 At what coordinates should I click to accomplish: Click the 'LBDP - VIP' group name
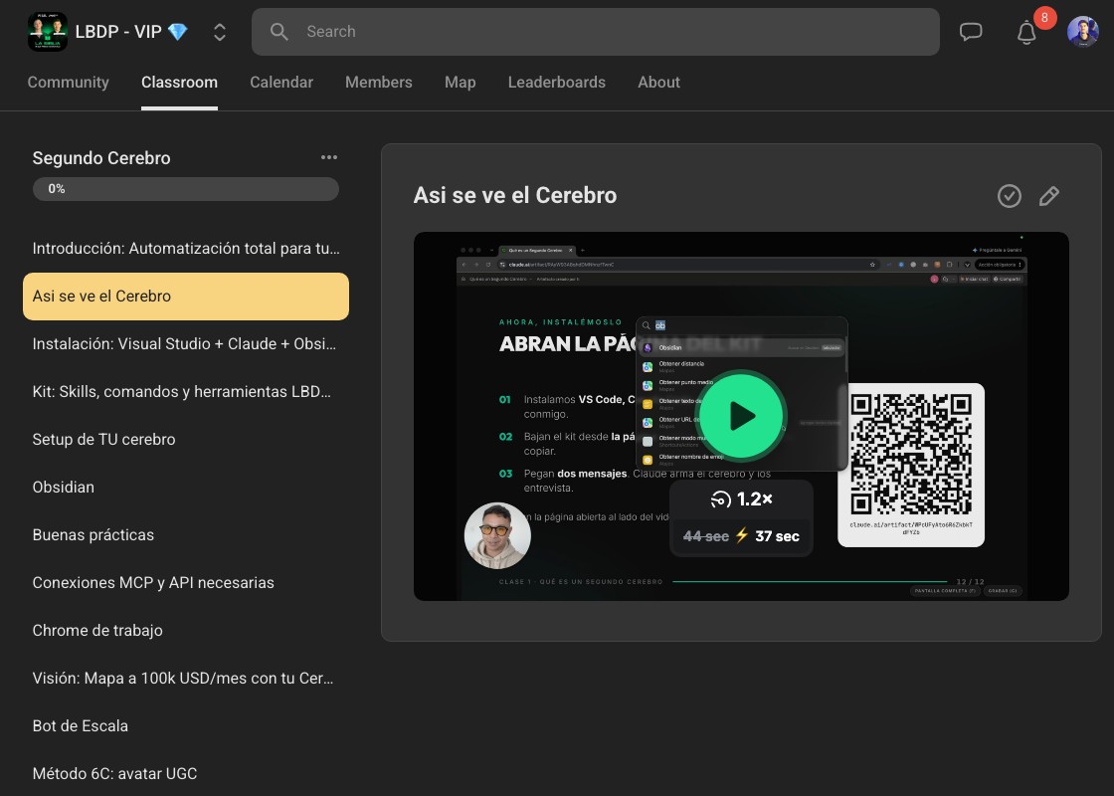point(118,31)
